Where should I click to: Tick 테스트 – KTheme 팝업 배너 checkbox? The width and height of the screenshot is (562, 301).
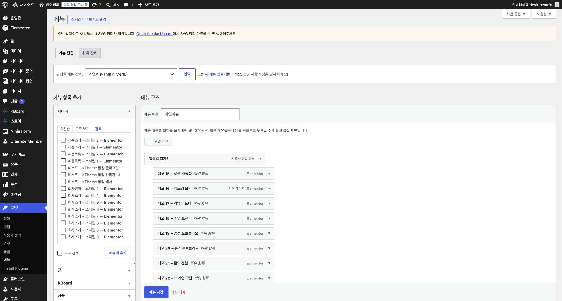[x=63, y=182]
